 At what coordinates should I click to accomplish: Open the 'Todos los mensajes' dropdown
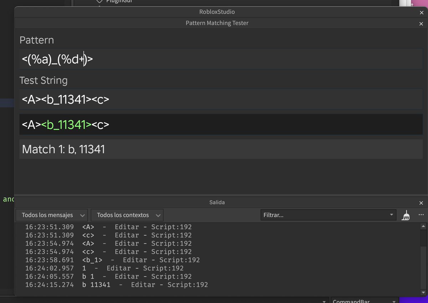pyautogui.click(x=51, y=215)
